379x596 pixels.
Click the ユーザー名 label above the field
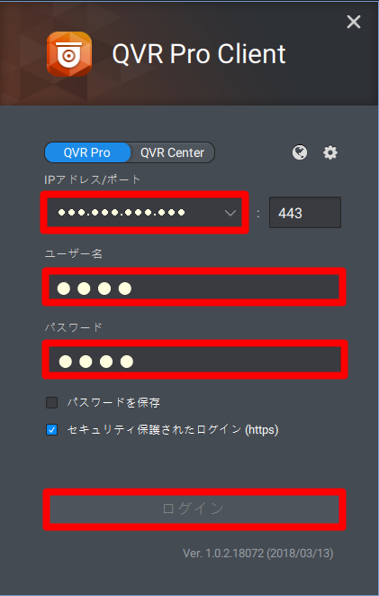(x=73, y=253)
